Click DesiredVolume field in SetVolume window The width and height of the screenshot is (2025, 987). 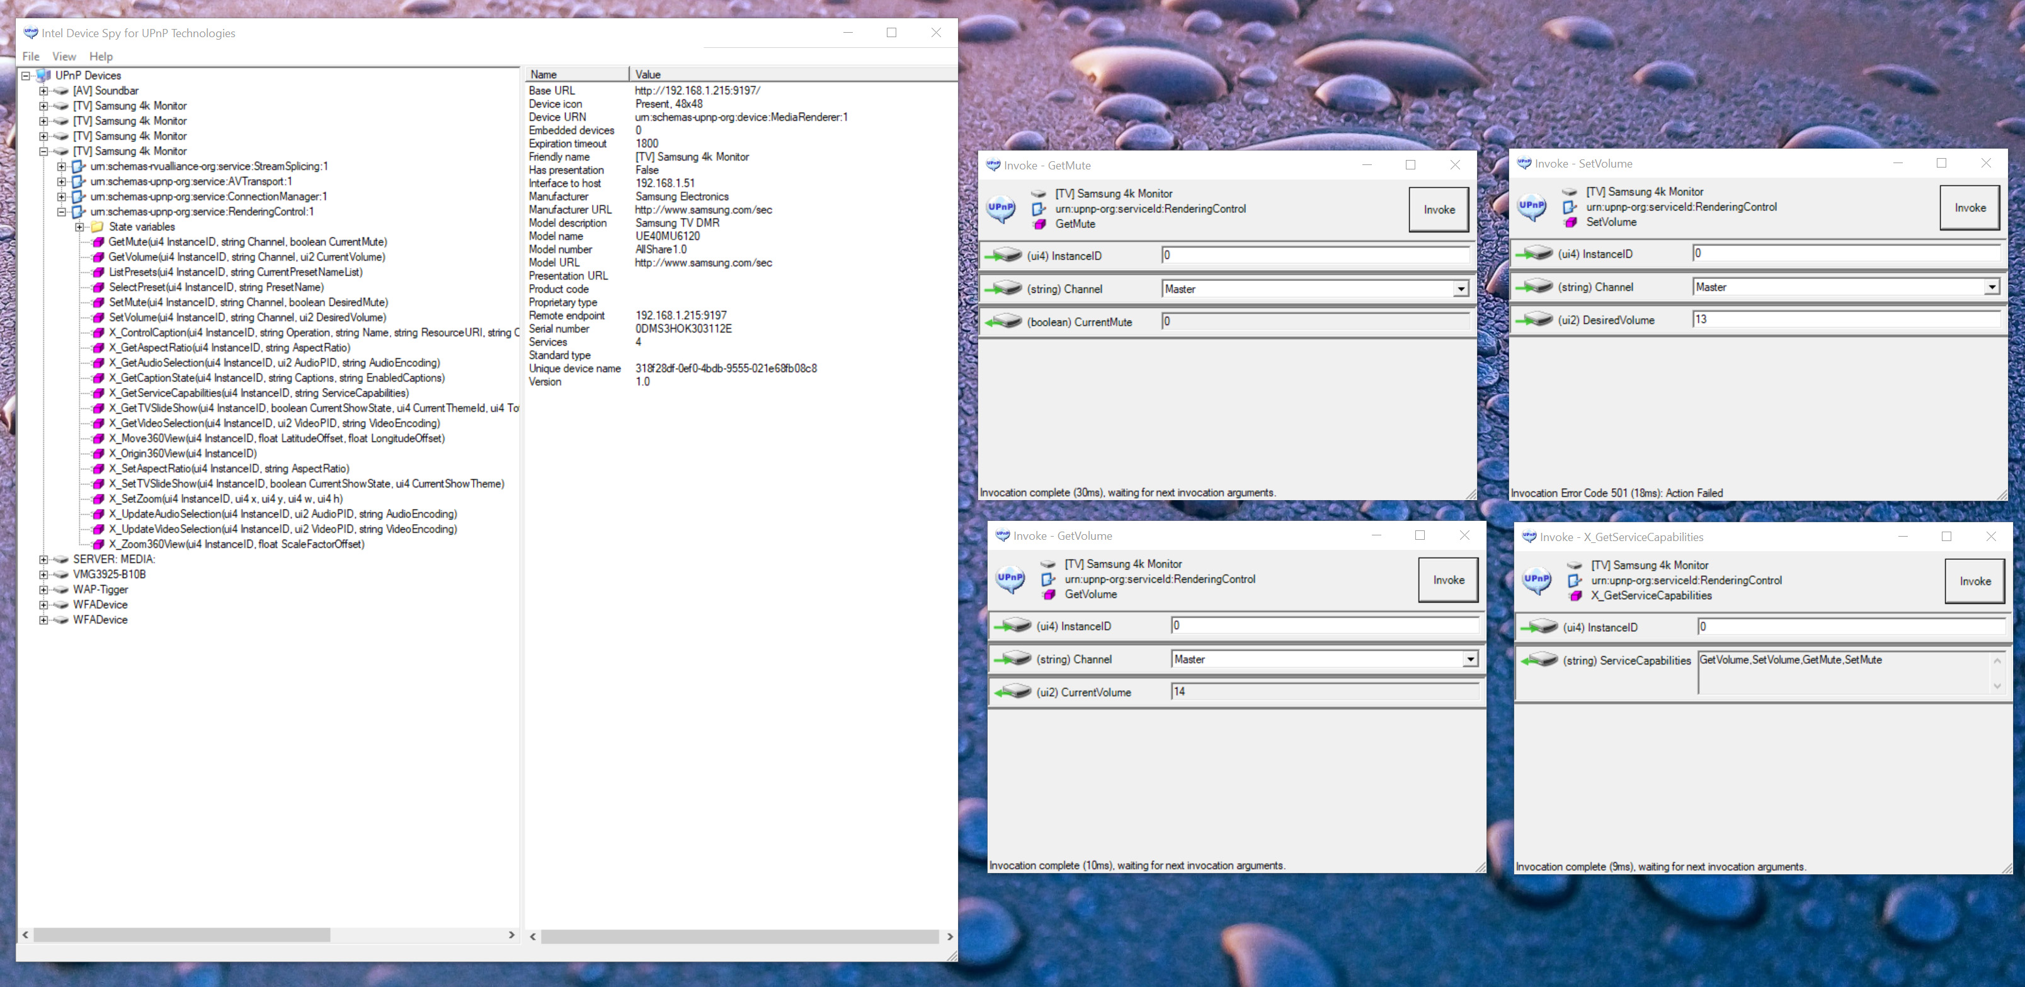[1845, 320]
